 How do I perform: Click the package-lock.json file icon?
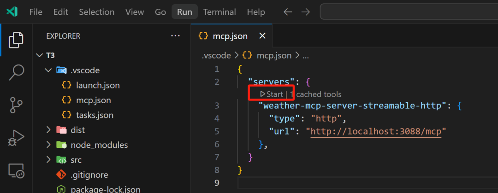click(x=61, y=190)
